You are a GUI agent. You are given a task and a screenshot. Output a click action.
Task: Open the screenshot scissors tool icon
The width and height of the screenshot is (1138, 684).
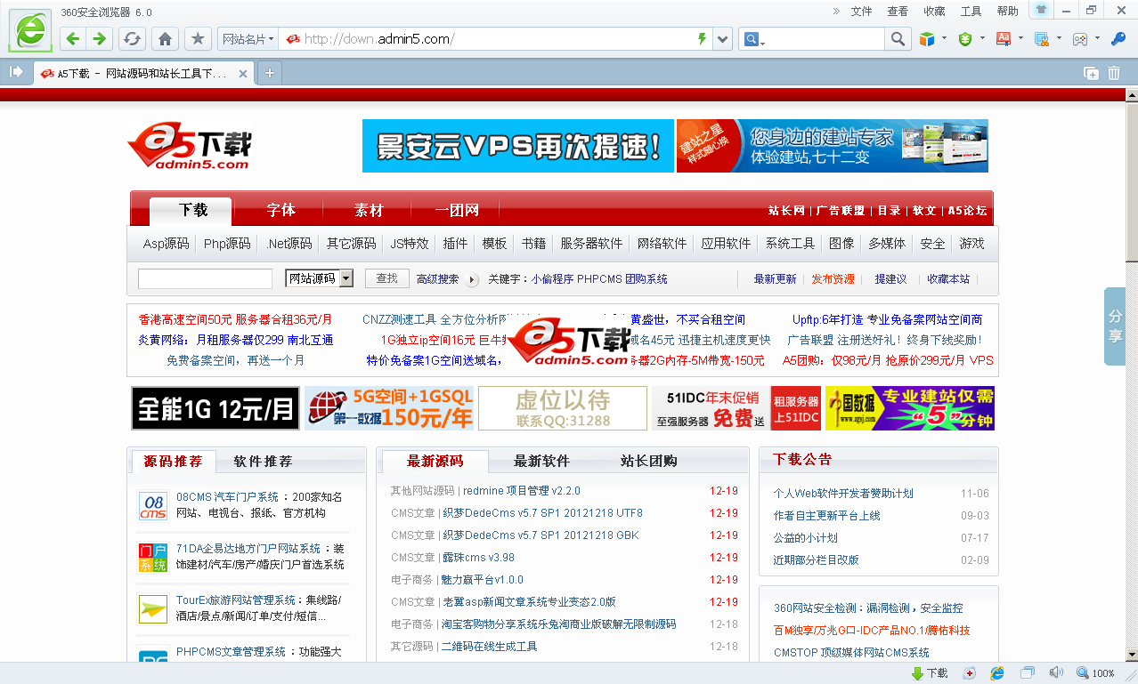[1041, 39]
